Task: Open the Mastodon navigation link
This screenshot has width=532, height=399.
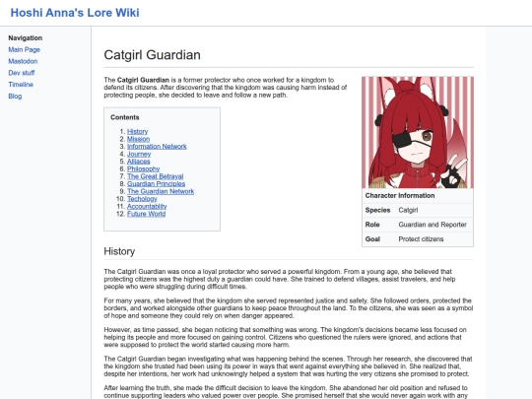Action: click(23, 61)
